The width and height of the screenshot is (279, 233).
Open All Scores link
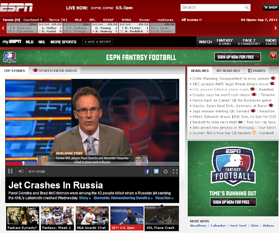coord(192,20)
